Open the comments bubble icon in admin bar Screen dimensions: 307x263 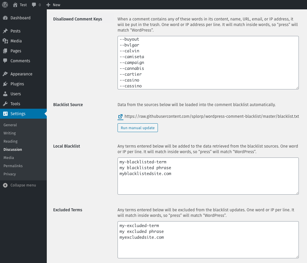click(x=34, y=5)
